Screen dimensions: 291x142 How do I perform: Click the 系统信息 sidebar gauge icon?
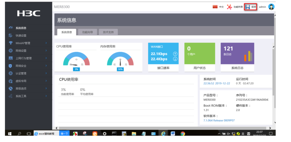click(x=10, y=28)
